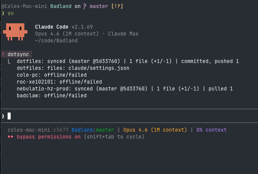Viewport: 258px width, 174px height.
Task: Click '[!?]' git status indicator
Action: (x=117, y=6)
